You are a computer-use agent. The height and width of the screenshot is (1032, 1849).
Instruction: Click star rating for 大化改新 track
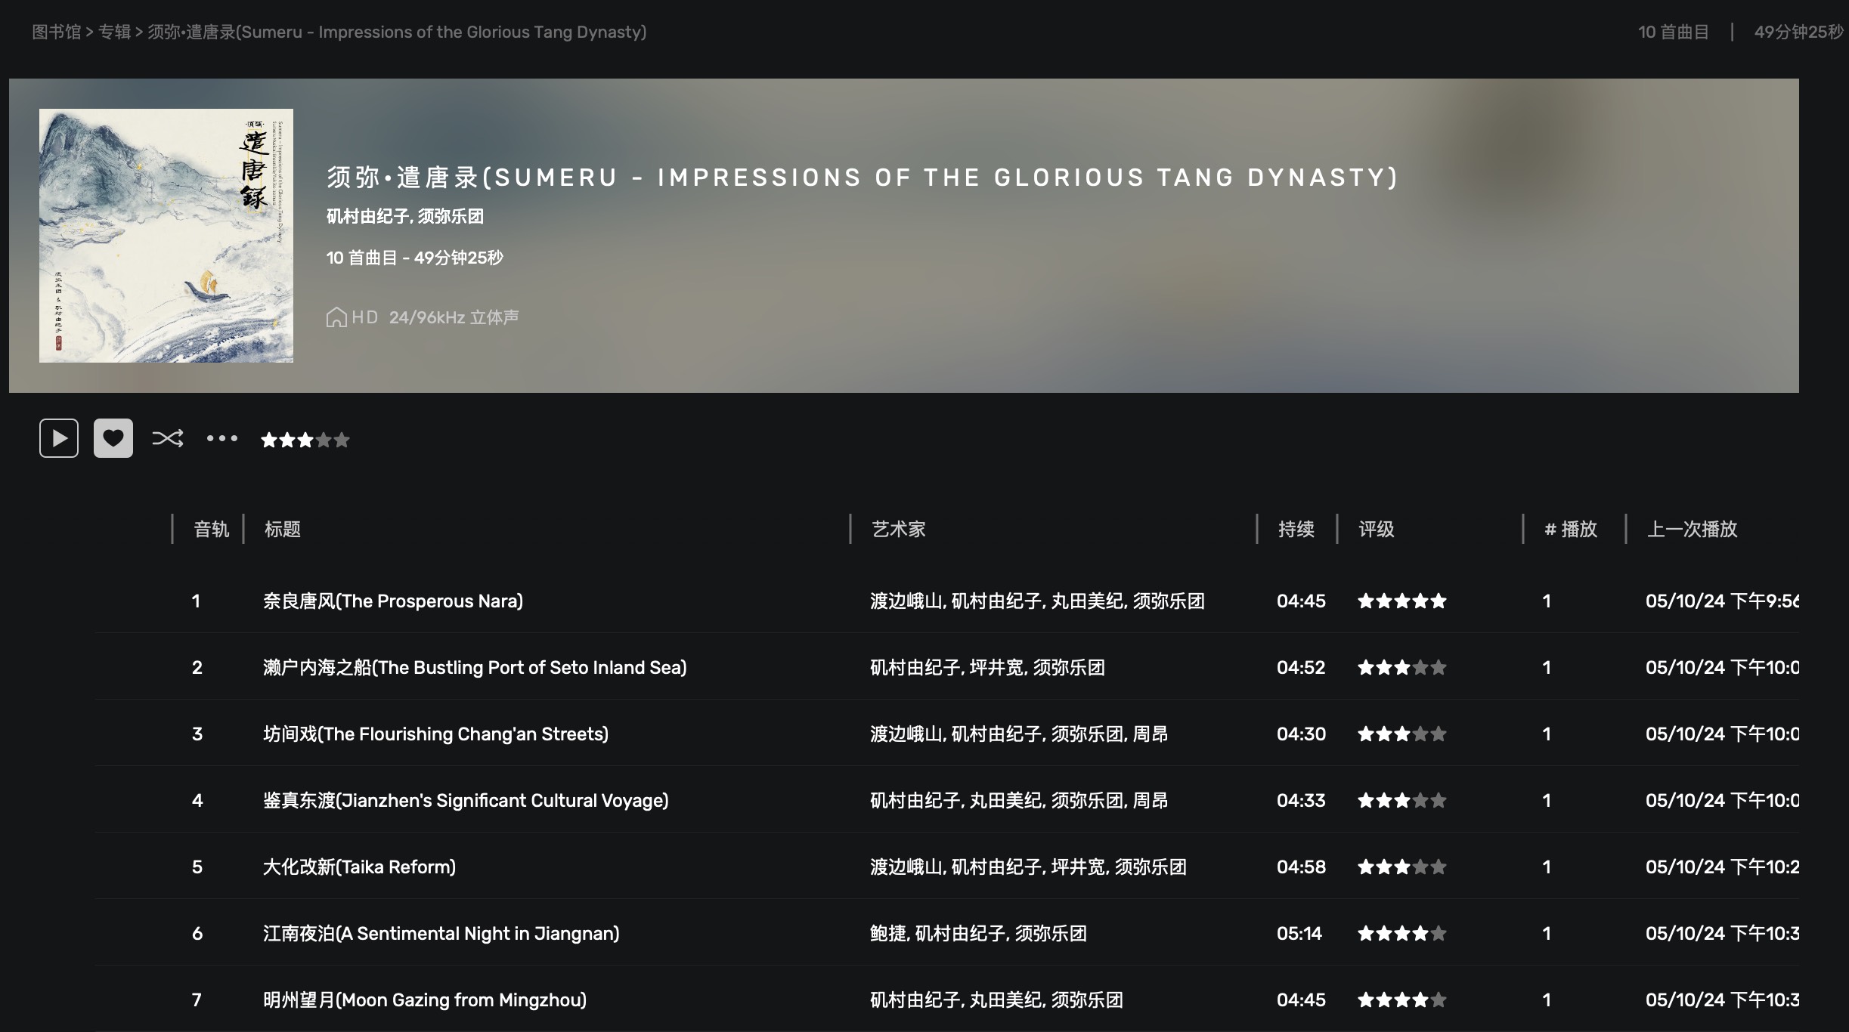pos(1402,867)
